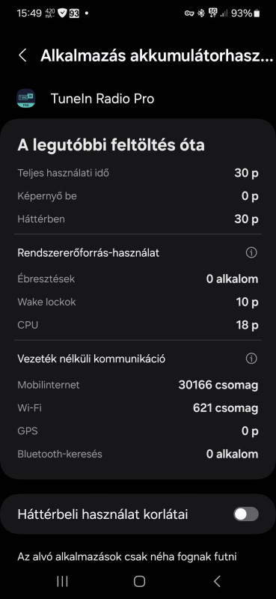Tap the Teljes használati idő row
276x599 pixels.
pyautogui.click(x=138, y=173)
